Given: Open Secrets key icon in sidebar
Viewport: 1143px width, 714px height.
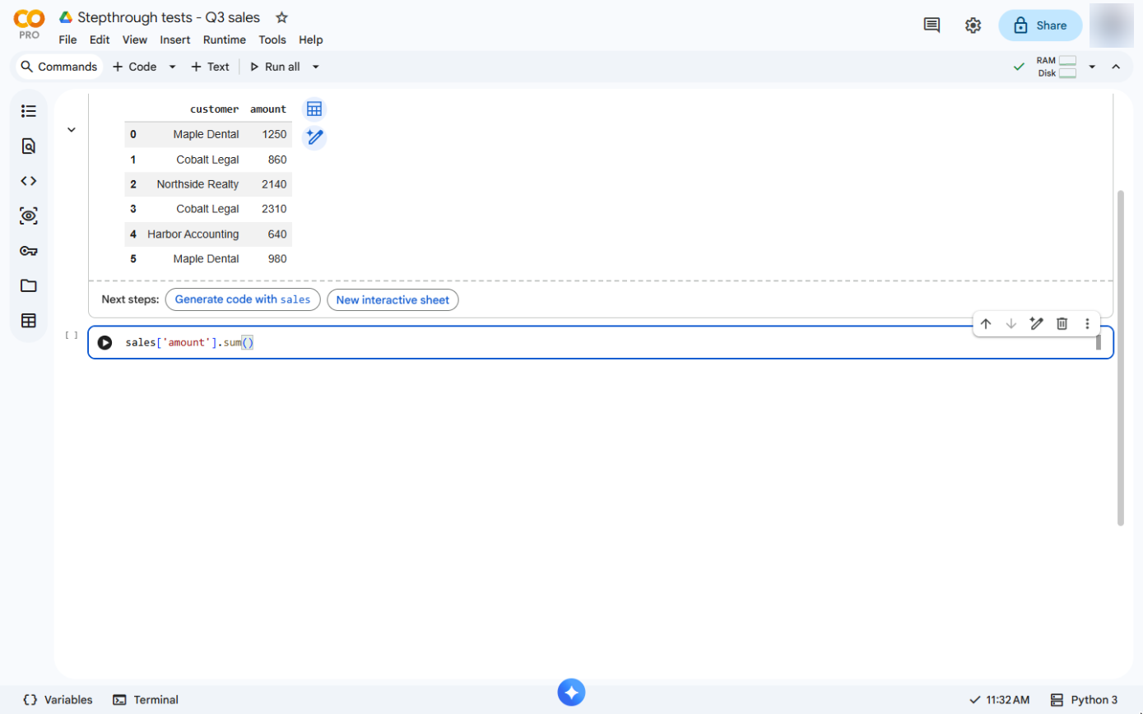Looking at the screenshot, I should (29, 251).
